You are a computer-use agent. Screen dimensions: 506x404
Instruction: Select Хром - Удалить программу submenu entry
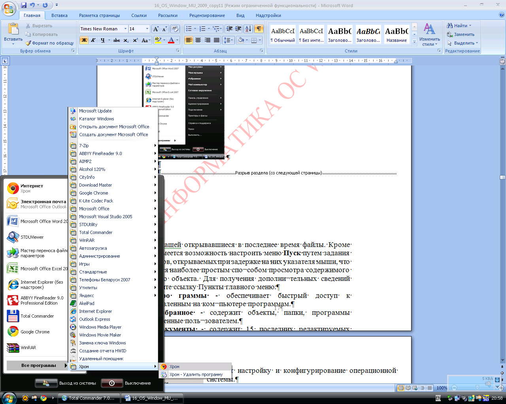(195, 374)
